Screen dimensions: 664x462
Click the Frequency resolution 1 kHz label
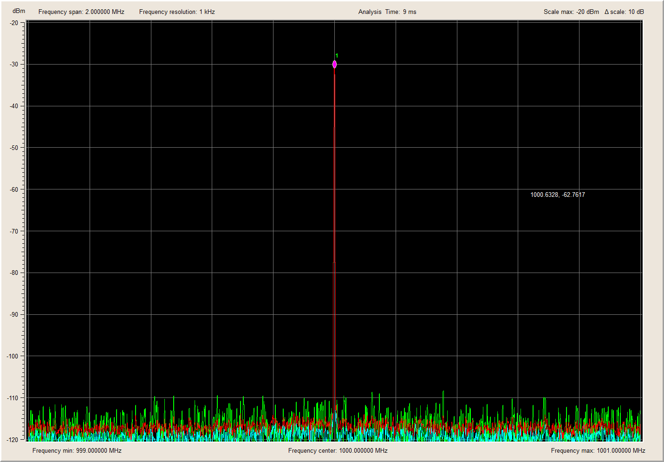(x=177, y=12)
